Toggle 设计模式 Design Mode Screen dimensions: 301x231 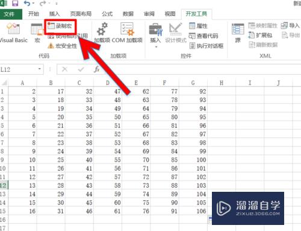[x=176, y=33]
